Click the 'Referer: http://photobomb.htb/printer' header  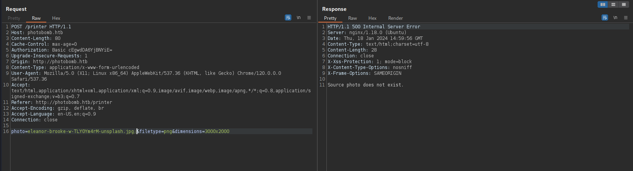[61, 102]
